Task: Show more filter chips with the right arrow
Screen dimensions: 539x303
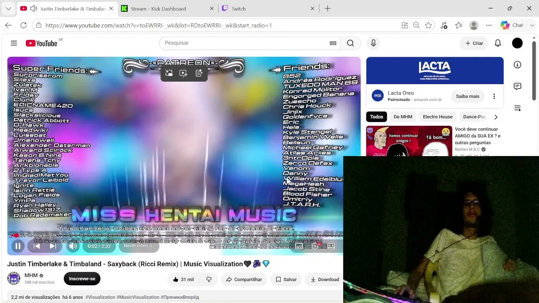Action: point(496,117)
